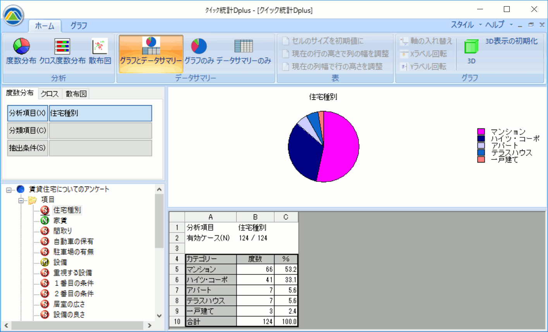Click the 合計 total row label
This screenshot has height=332, width=548.
point(211,322)
